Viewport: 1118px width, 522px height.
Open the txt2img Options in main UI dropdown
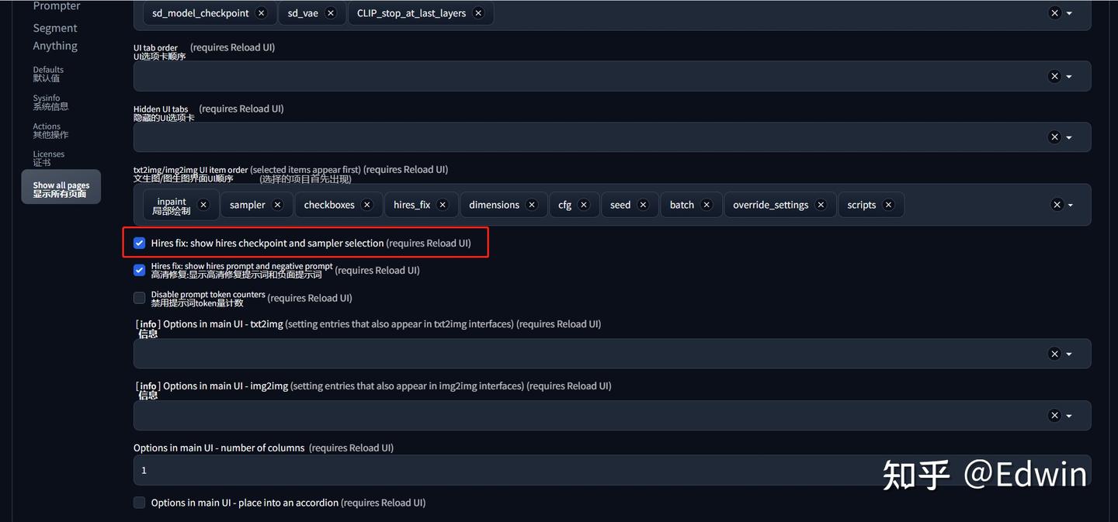[1069, 354]
